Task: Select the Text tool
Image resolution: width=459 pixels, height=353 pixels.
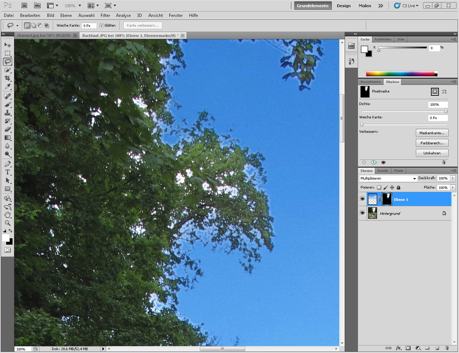Action: pos(7,172)
